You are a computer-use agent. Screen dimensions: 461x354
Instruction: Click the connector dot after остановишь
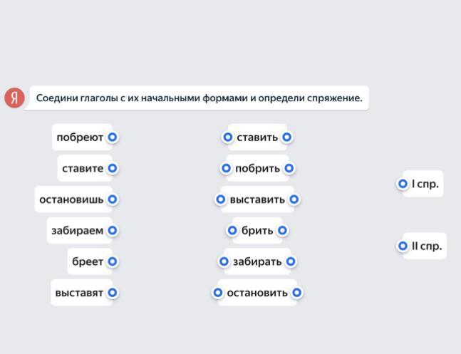[112, 199]
